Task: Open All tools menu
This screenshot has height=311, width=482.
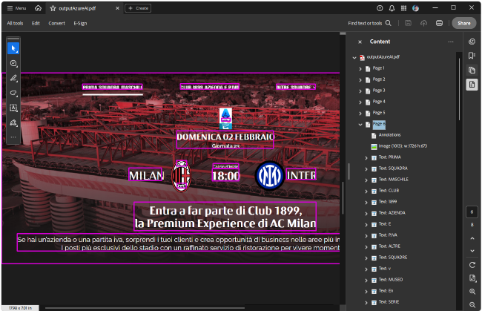Action: point(15,23)
